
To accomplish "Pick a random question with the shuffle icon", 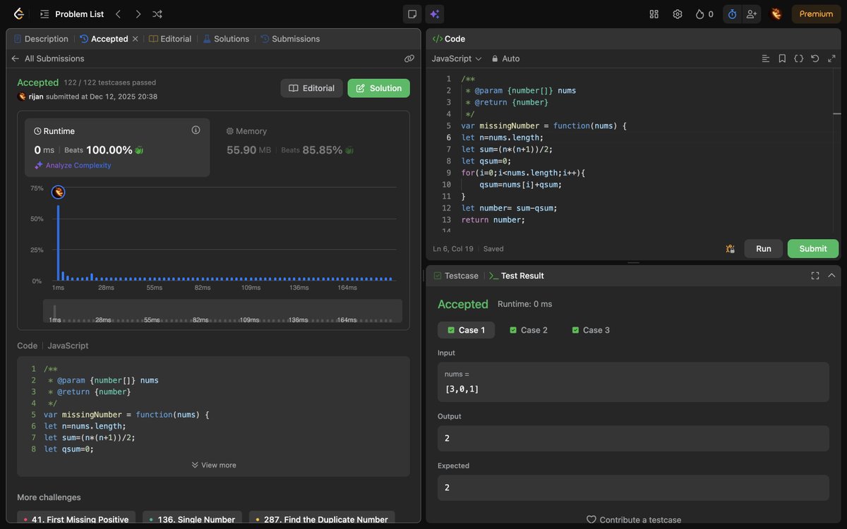I will [x=157, y=13].
